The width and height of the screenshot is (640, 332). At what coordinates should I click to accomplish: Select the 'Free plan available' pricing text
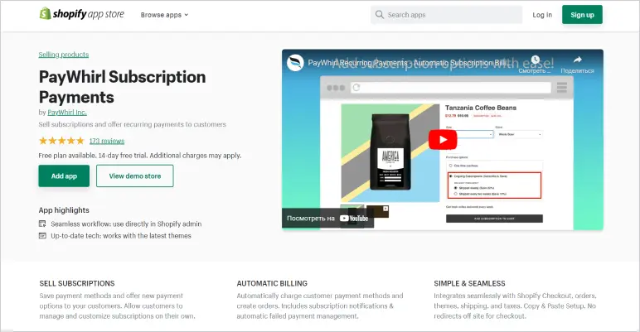(140, 156)
